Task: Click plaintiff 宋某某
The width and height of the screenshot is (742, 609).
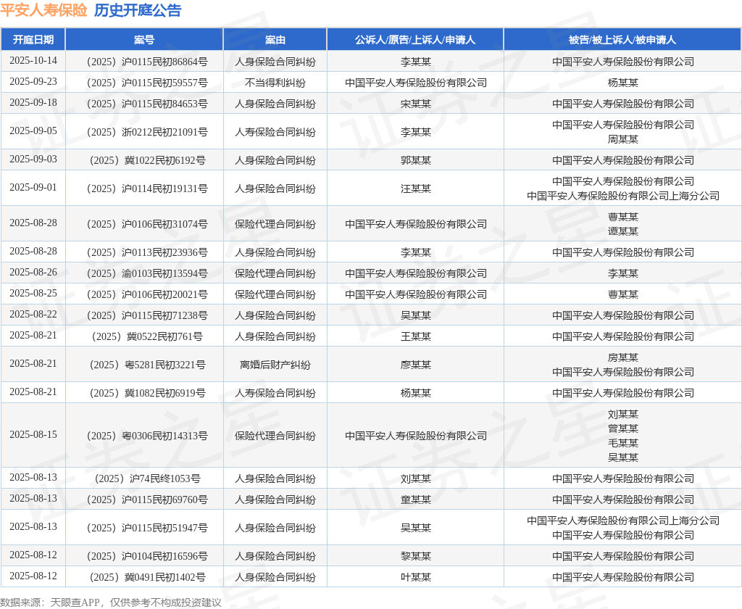Action: (415, 104)
